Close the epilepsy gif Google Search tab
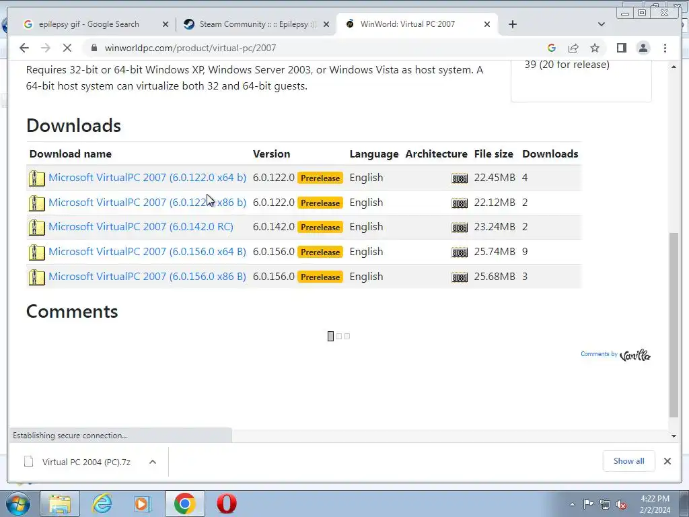This screenshot has height=517, width=689. coord(166,25)
